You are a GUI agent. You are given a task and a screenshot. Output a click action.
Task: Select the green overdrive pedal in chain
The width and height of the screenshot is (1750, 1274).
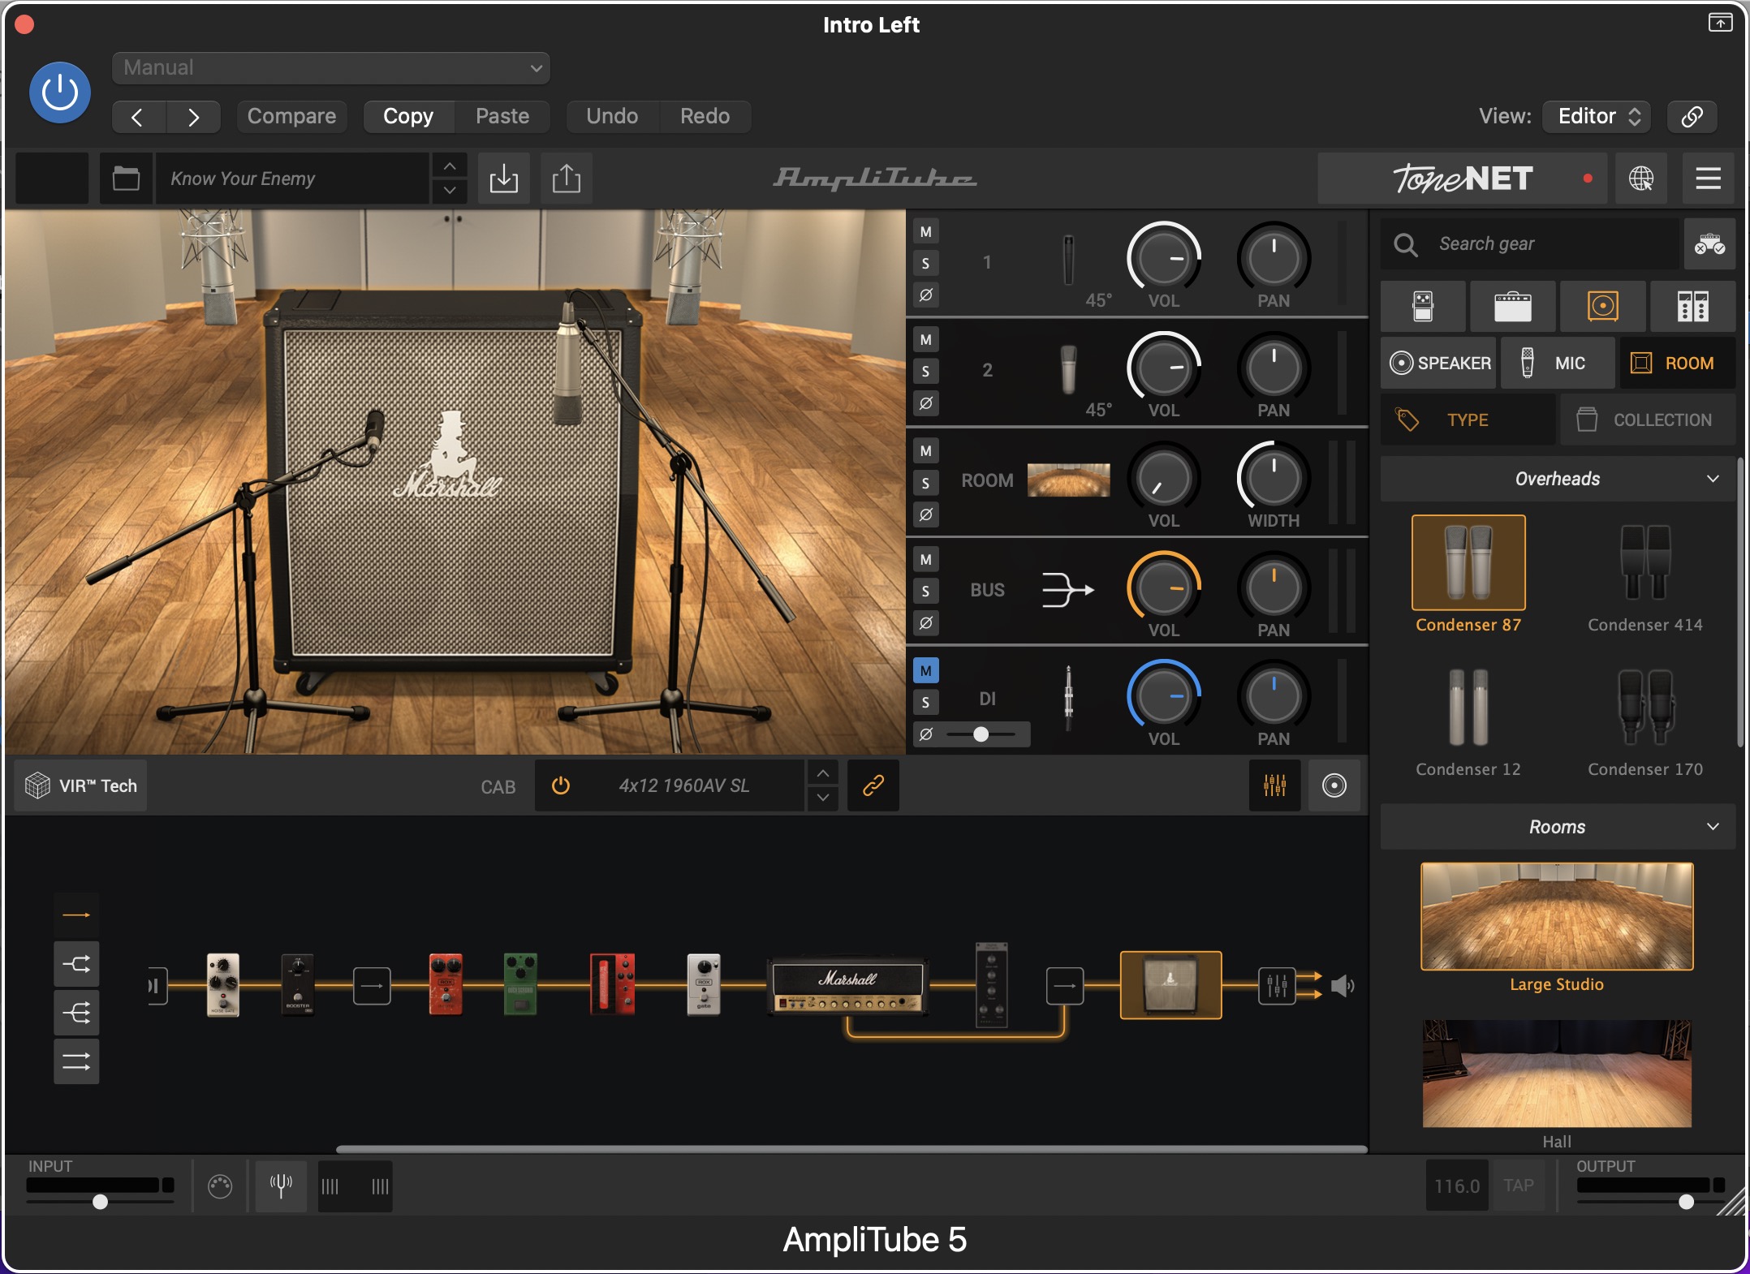coord(520,984)
